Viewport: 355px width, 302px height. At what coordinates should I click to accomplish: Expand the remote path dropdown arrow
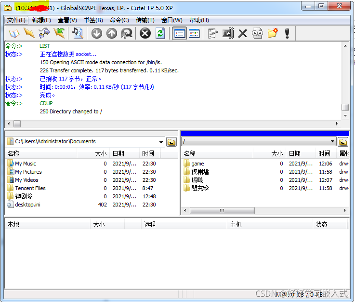click(x=332, y=142)
